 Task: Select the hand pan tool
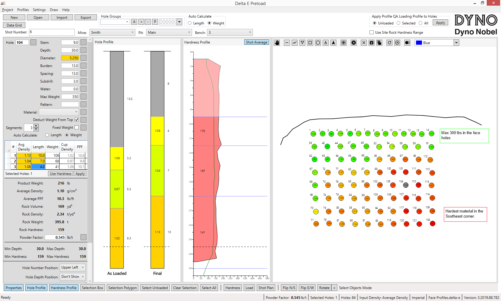tap(277, 43)
